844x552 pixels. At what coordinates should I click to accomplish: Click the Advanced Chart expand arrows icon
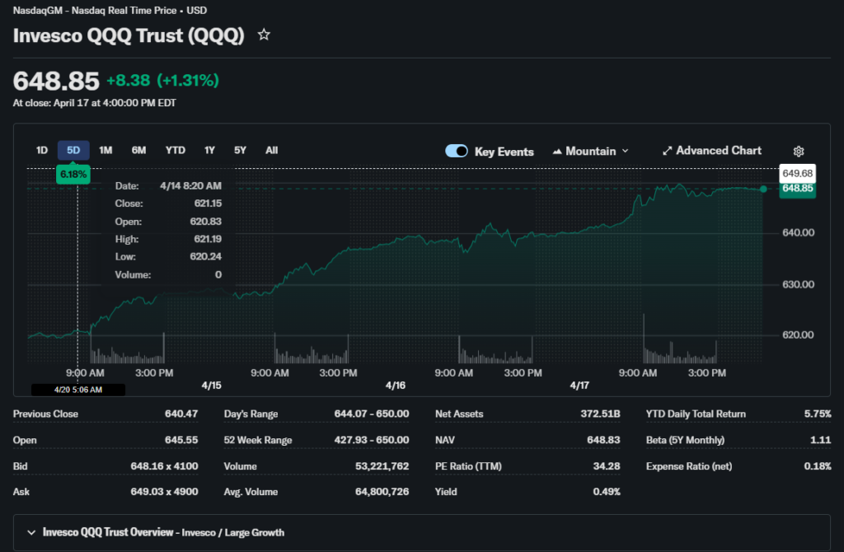668,151
